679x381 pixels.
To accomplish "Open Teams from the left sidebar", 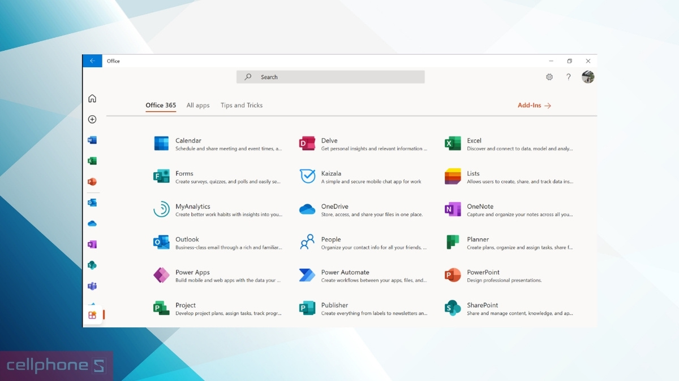I will coord(92,286).
